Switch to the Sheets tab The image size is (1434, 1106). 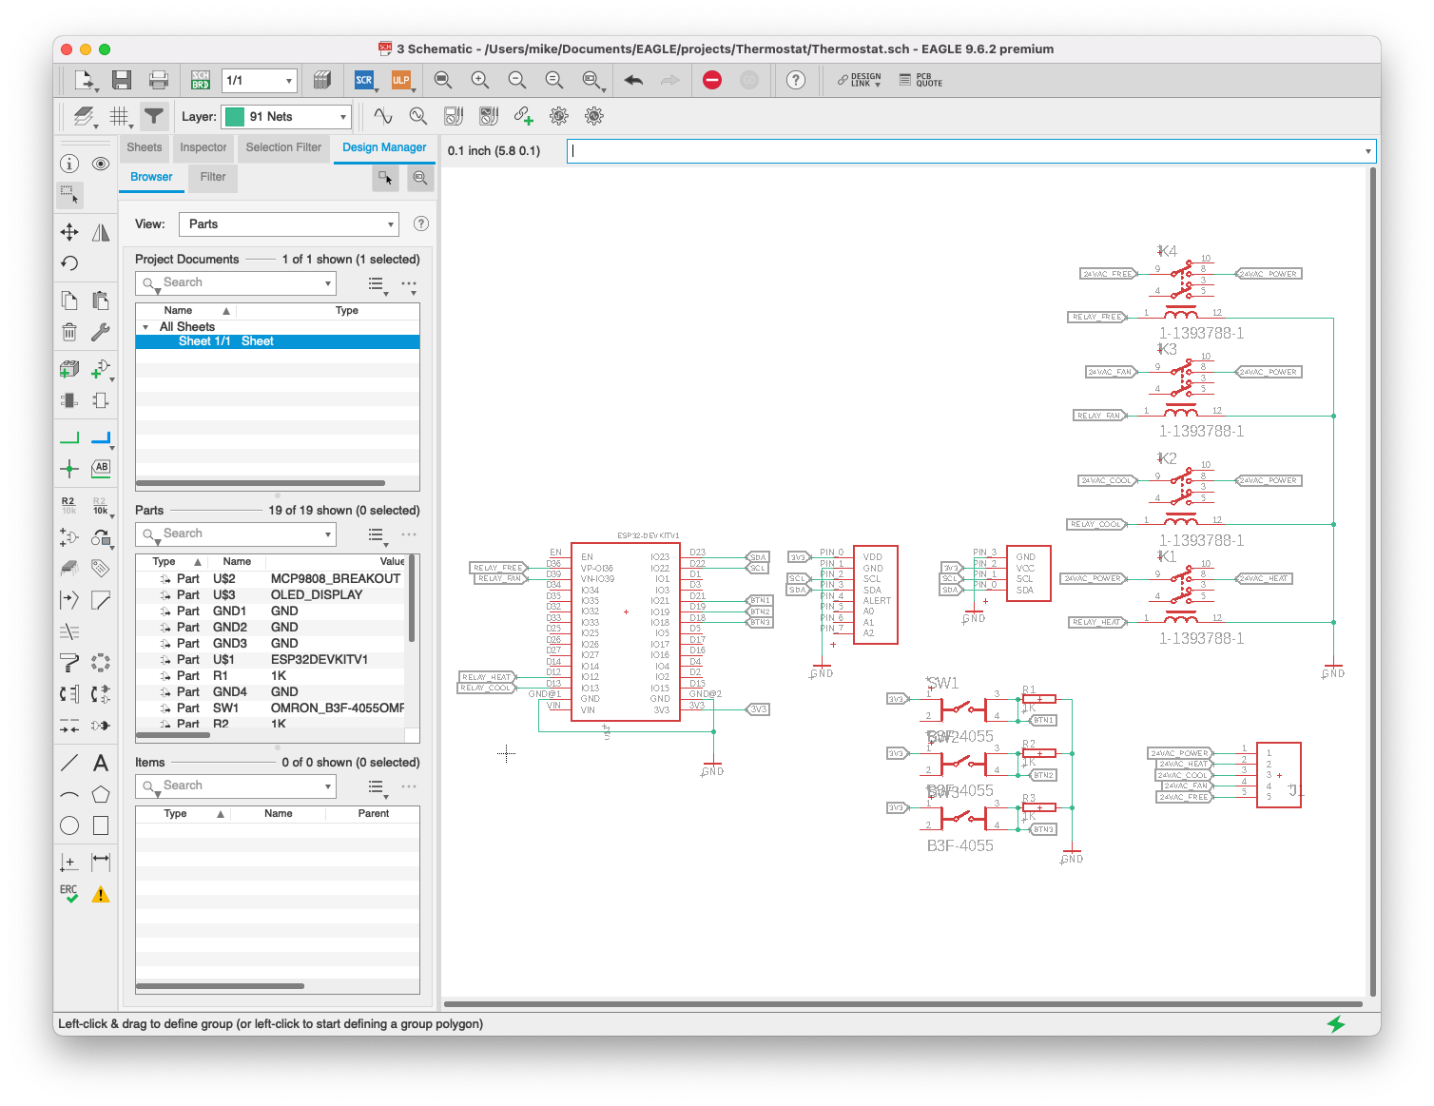pos(145,147)
